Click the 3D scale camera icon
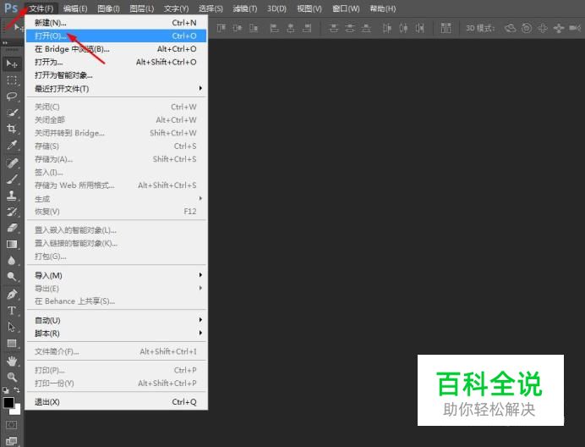This screenshot has width=585, height=447. click(x=575, y=28)
